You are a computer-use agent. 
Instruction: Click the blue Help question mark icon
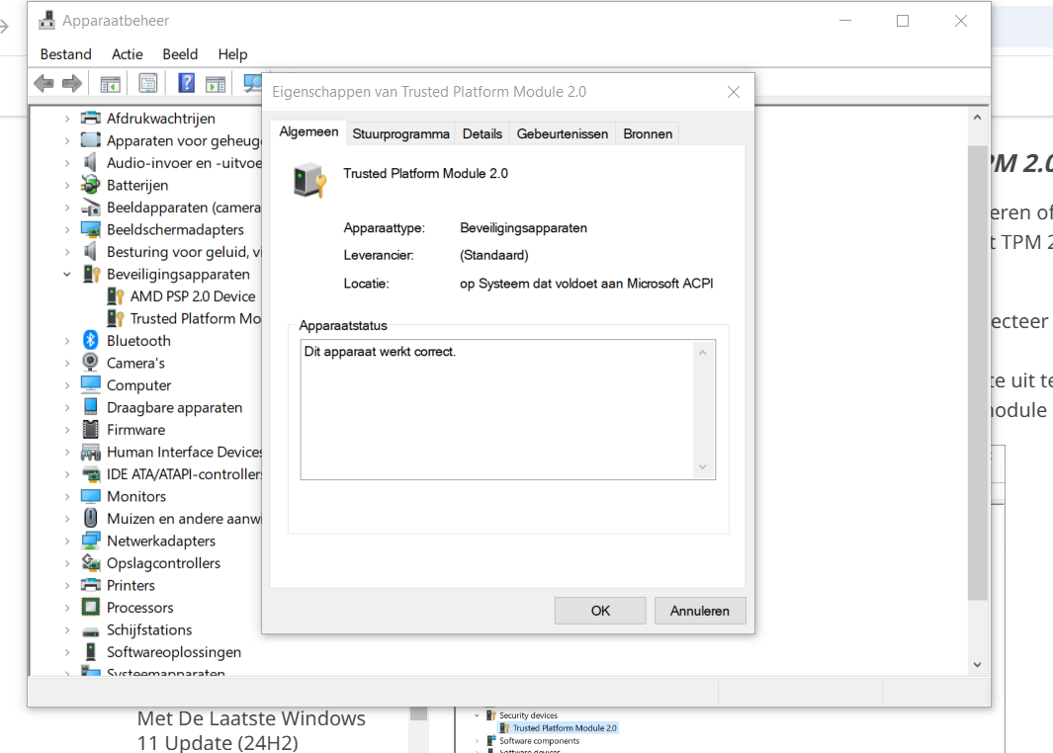(186, 84)
